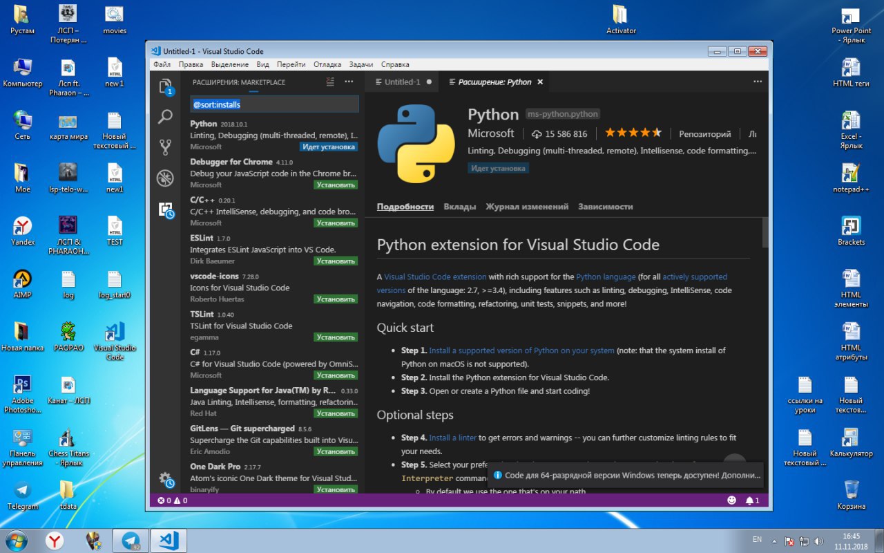Install the GitLens extension
Image resolution: width=884 pixels, height=553 pixels.
coord(336,451)
